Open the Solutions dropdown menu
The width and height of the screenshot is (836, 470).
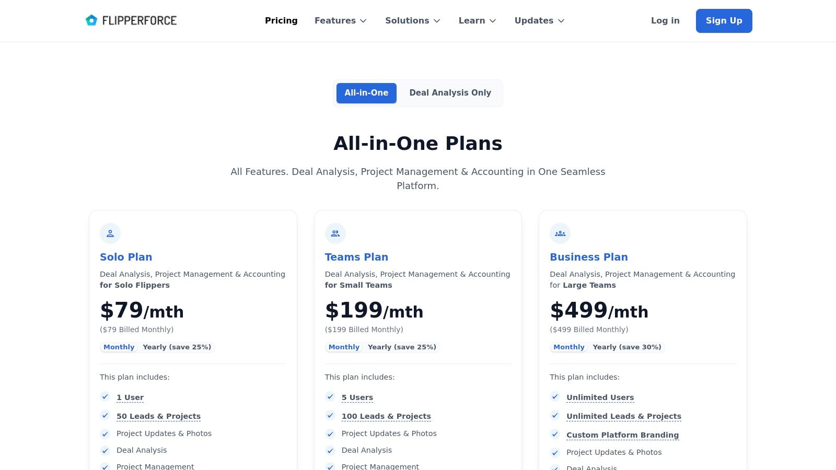point(413,21)
